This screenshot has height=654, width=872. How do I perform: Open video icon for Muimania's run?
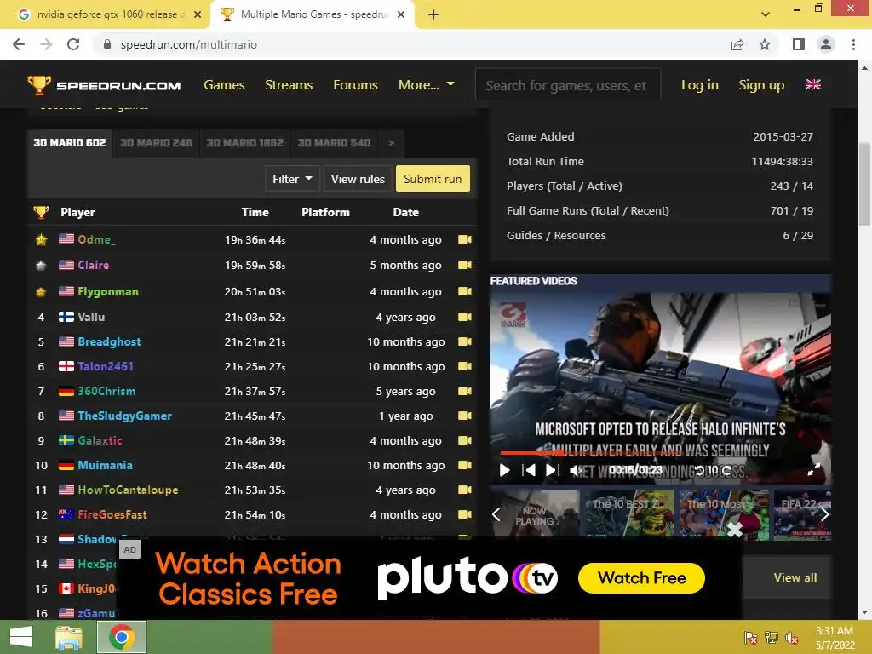click(x=464, y=465)
